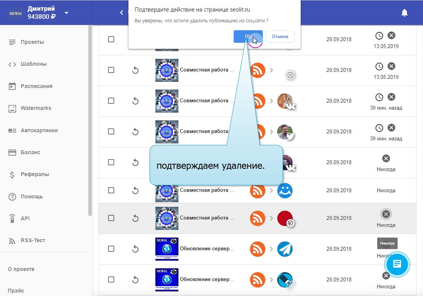
Task: Expand the Дмитрий account dropdown
Action: click(67, 13)
